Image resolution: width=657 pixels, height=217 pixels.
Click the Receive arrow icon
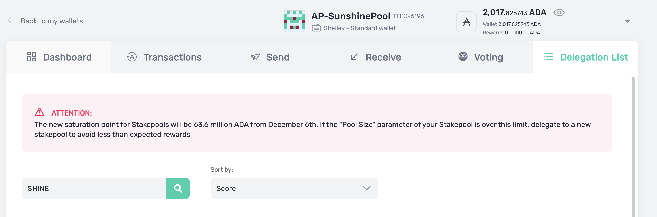click(x=354, y=57)
